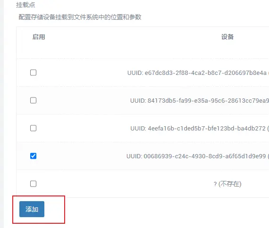Click the empty space right of 添加 inside the red frame
Viewport: 269px width, 228px height.
[54, 209]
